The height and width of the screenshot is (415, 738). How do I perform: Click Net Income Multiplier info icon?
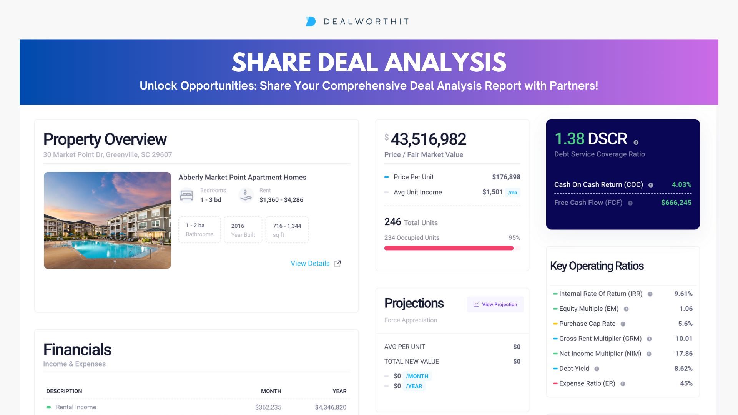[649, 354]
